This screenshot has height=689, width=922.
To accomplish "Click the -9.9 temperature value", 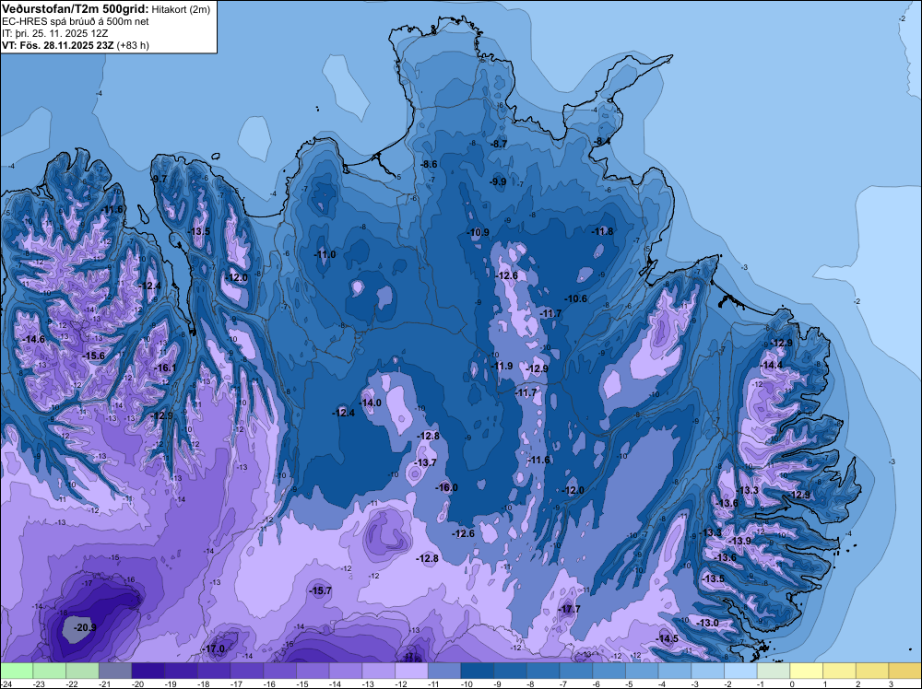I will tap(498, 181).
